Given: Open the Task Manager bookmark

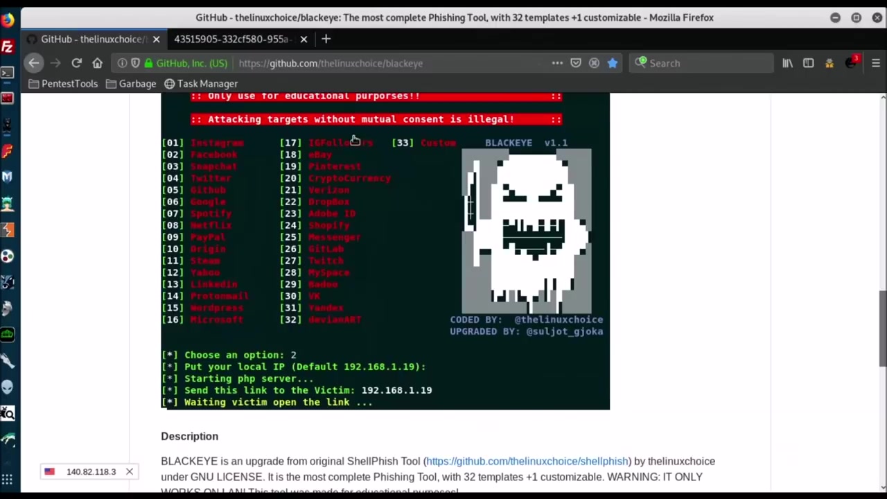Looking at the screenshot, I should [201, 83].
